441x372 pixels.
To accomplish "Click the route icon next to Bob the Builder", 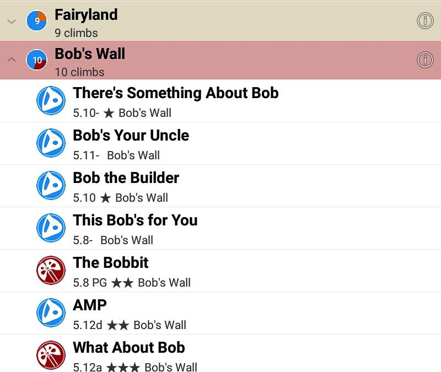I will pyautogui.click(x=51, y=186).
